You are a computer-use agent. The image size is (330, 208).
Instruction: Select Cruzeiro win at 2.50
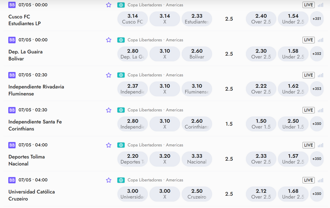[197, 194]
